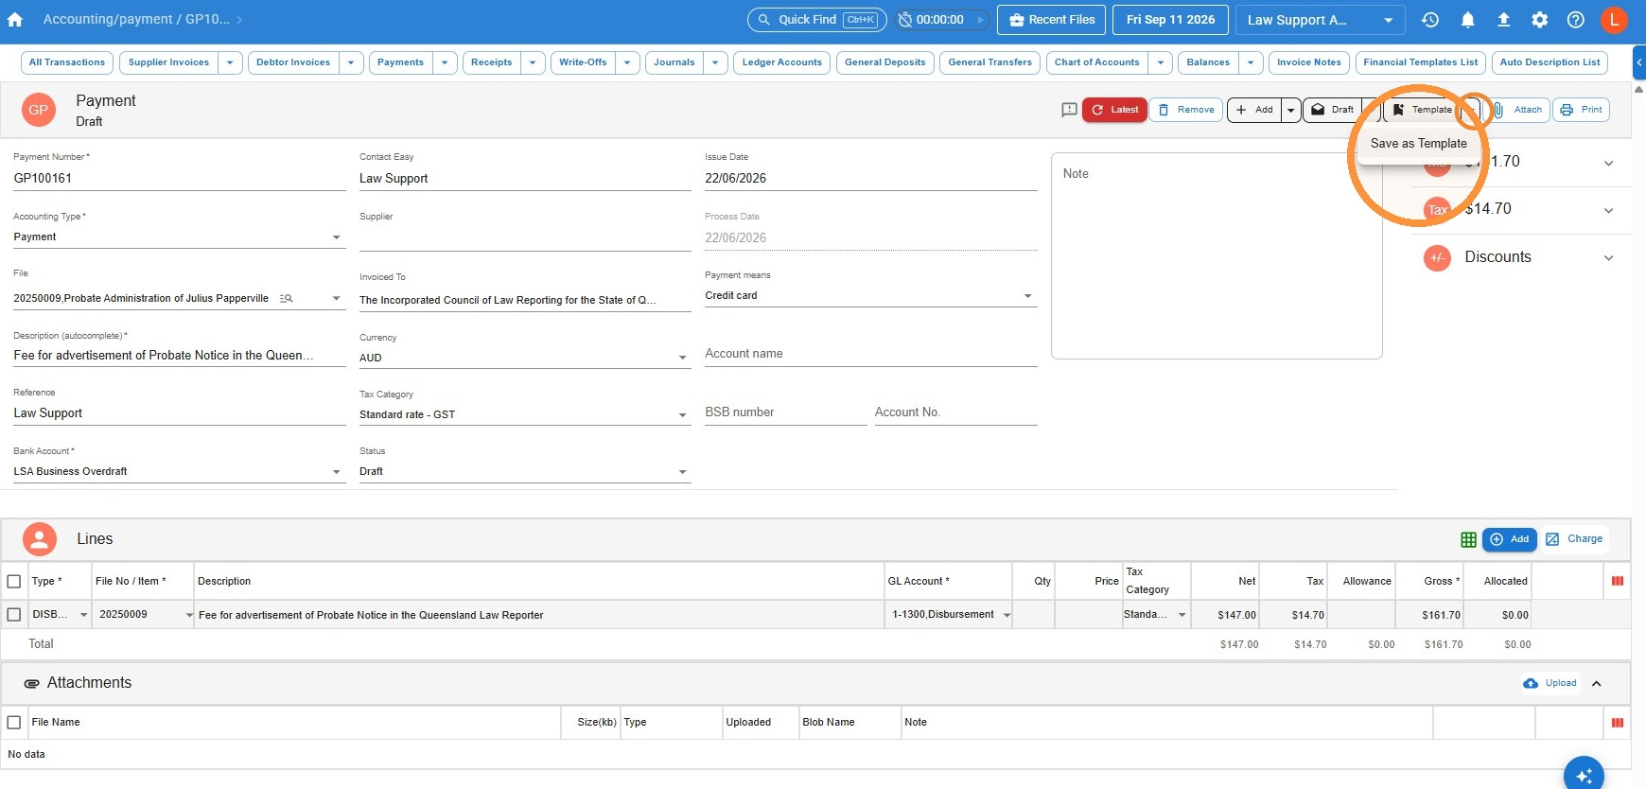Print the payment
Image resolution: width=1646 pixels, height=789 pixels.
coord(1581,110)
